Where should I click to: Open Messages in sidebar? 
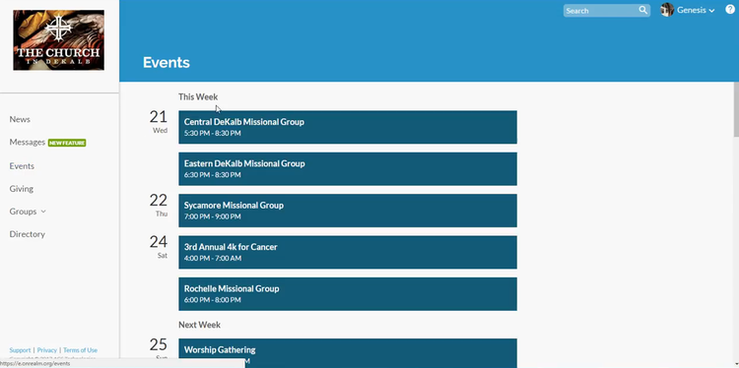(x=28, y=142)
